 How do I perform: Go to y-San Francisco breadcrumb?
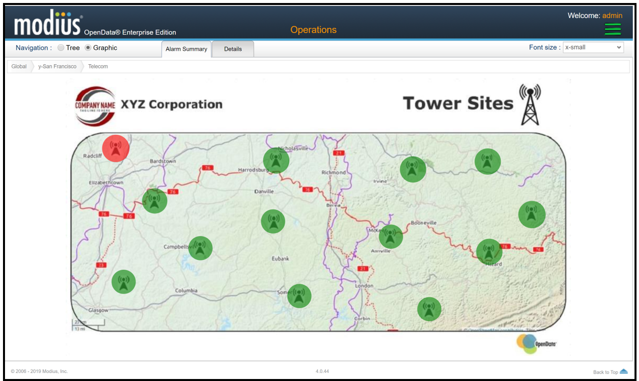coord(57,66)
